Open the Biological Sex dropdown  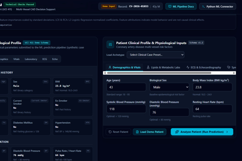click(x=169, y=87)
